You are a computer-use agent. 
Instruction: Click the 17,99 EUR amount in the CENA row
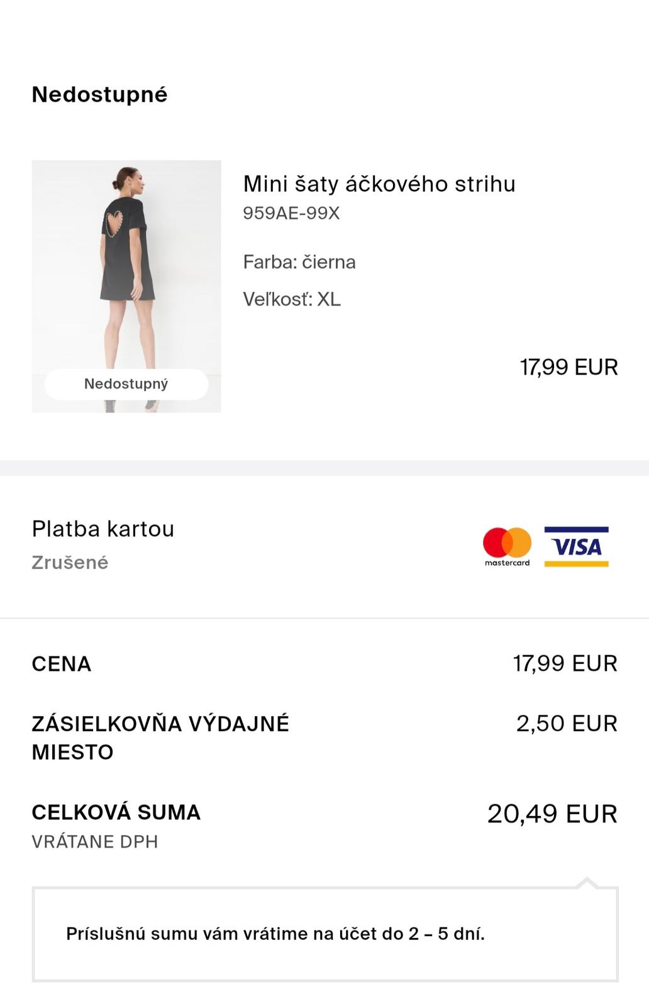565,663
